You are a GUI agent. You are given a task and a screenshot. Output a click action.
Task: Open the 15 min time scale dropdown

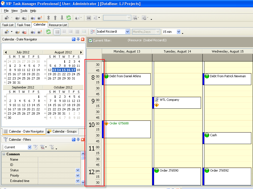point(179,32)
